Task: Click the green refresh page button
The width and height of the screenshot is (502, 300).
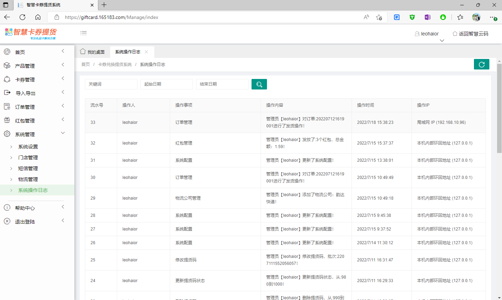Action: click(x=481, y=64)
